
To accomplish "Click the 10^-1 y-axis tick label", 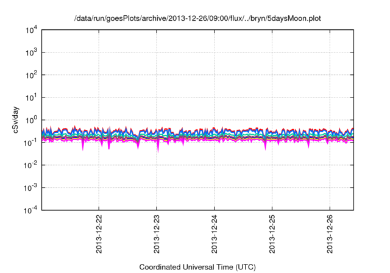I will coord(30,143).
